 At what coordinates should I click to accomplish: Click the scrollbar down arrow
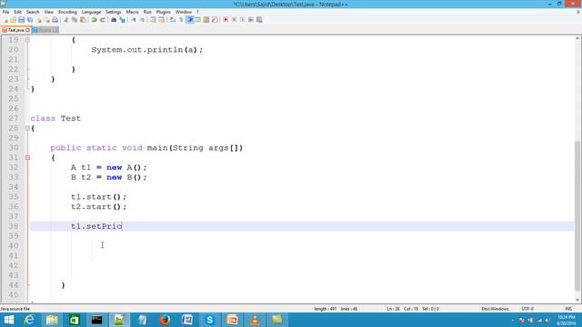(x=577, y=300)
